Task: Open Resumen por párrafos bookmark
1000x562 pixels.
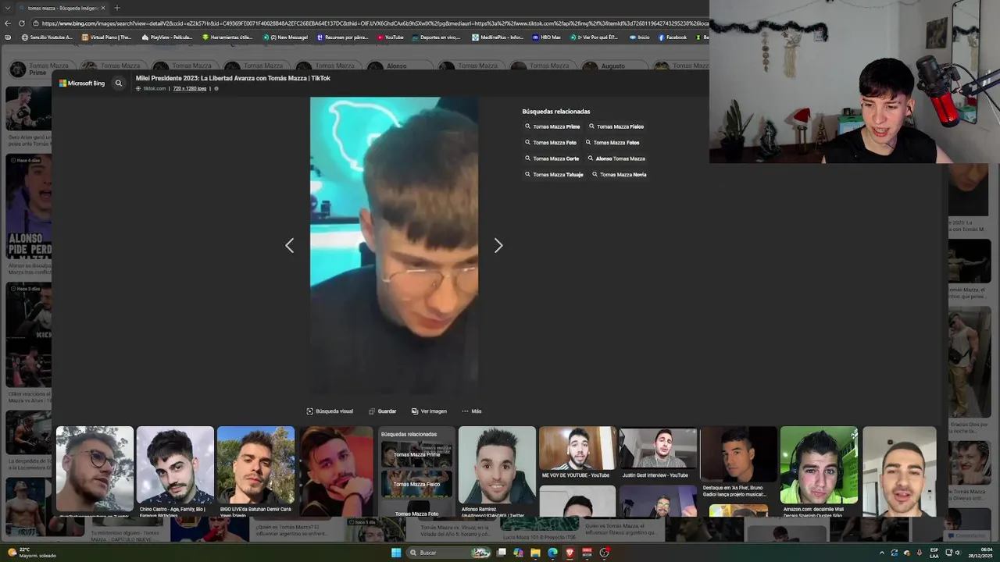Action: coord(342,37)
